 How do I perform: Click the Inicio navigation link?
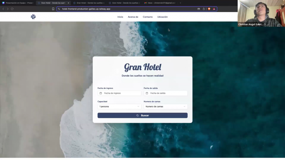(120, 17)
